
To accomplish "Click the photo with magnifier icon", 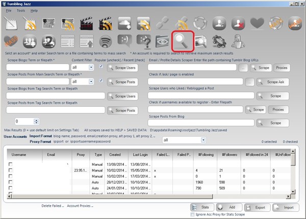I will 200,41.
